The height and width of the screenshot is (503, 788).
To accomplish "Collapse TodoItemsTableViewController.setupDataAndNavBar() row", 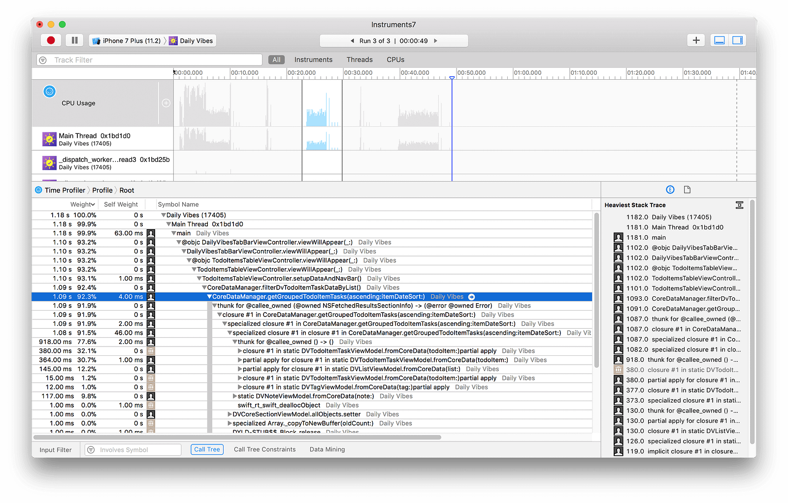I will [x=199, y=279].
